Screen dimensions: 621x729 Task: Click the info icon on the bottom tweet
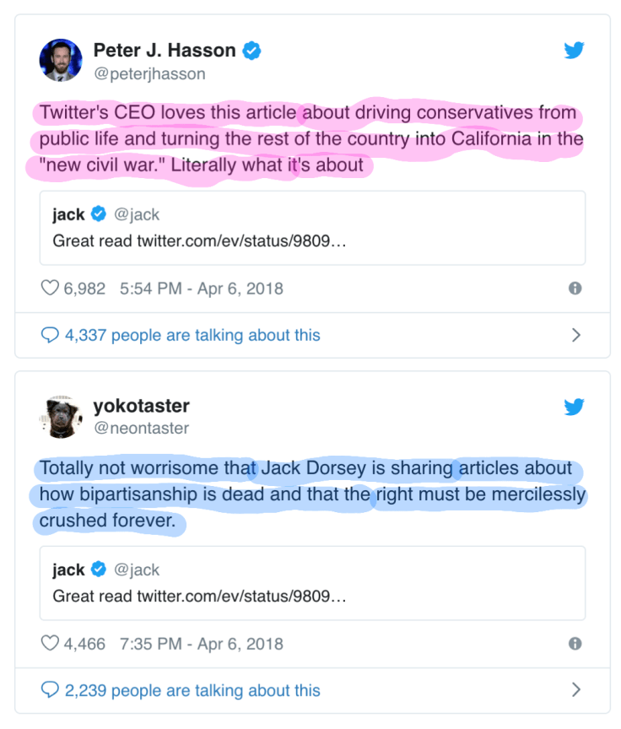pos(575,643)
